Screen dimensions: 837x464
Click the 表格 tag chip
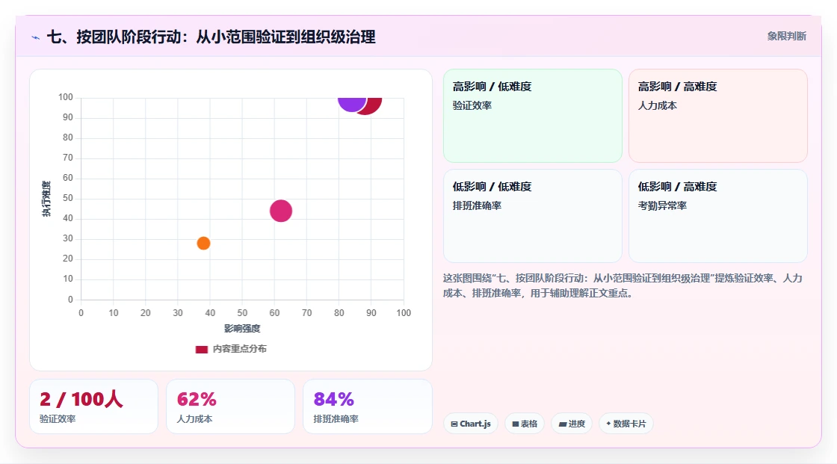click(x=525, y=424)
